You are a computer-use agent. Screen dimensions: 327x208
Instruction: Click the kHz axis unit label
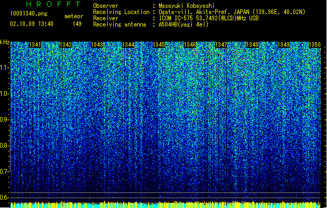pyautogui.click(x=5, y=42)
